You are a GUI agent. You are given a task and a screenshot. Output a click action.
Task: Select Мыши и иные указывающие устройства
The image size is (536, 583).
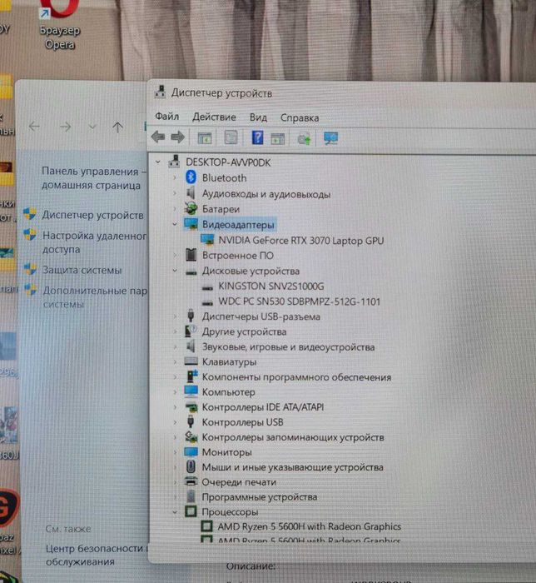292,467
